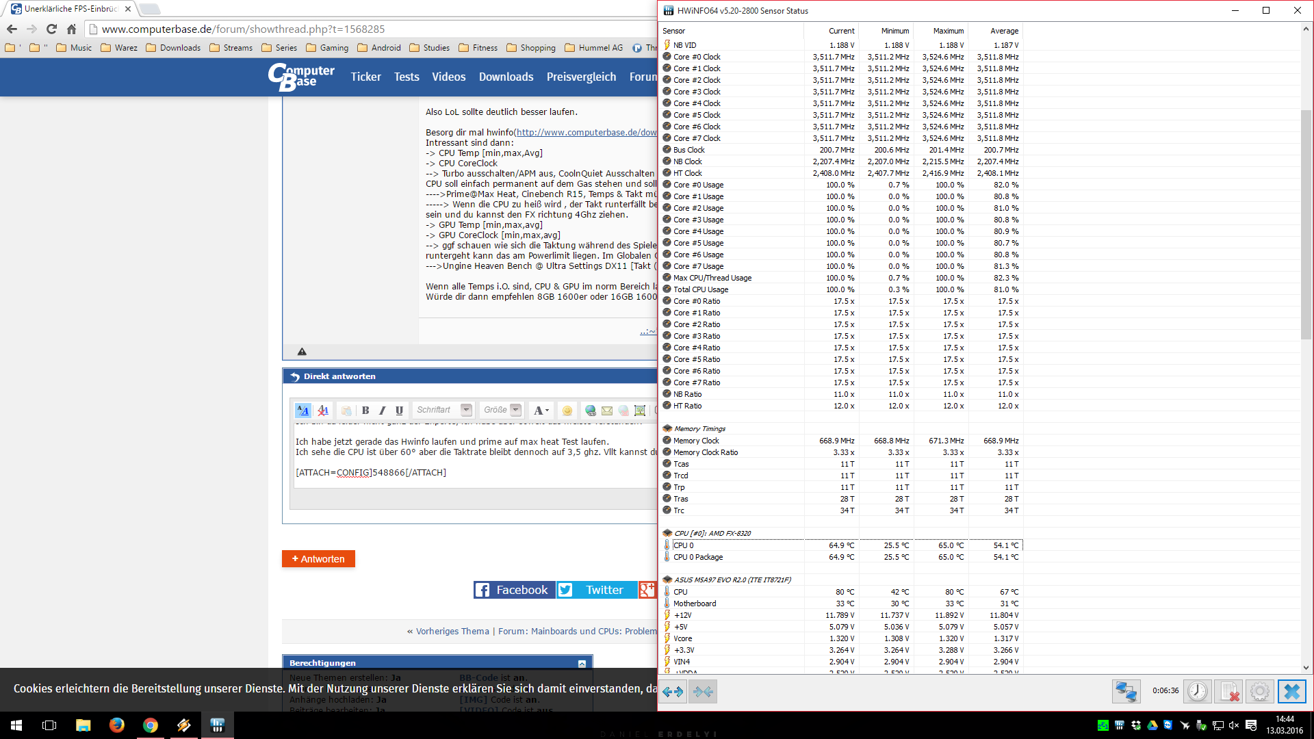Open Preisvergleich in site navigation
Screen dimensions: 1314x739
tap(581, 77)
